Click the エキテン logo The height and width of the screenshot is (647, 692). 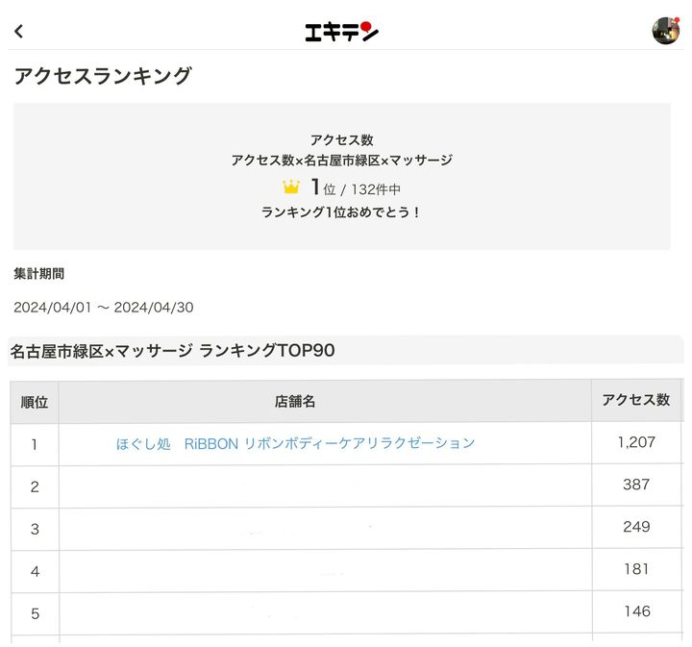(x=341, y=32)
